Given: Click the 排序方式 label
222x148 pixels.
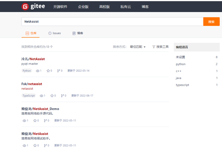Looking at the screenshot, I should pyautogui.click(x=120, y=47).
